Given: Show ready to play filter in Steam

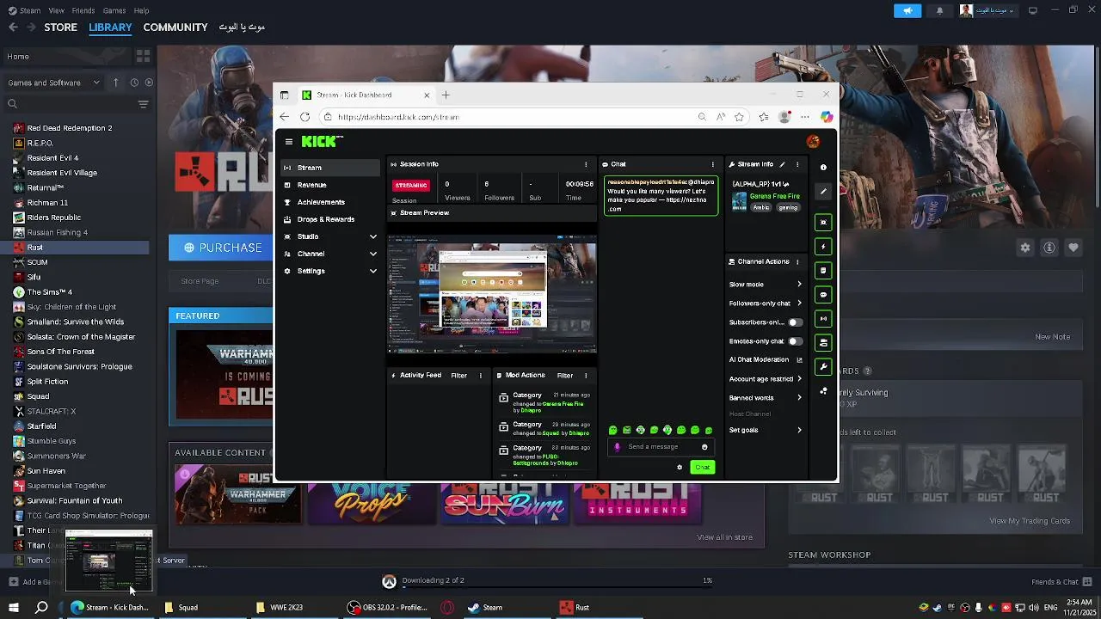Looking at the screenshot, I should tap(149, 83).
